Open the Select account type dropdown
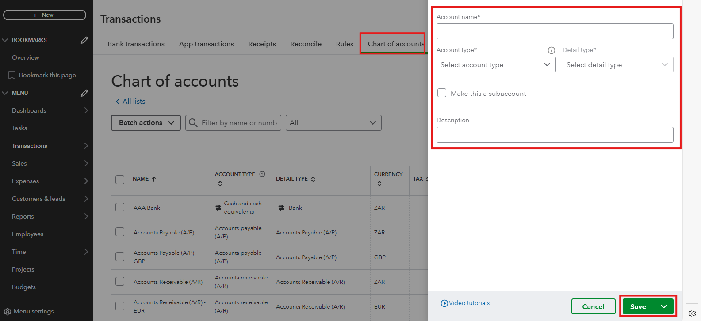This screenshot has height=321, width=701. [x=496, y=65]
